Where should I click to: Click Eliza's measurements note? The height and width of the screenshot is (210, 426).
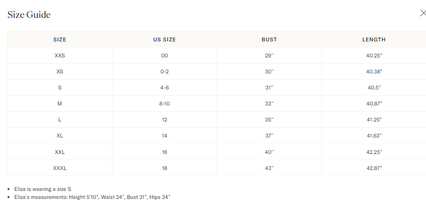(x=92, y=197)
